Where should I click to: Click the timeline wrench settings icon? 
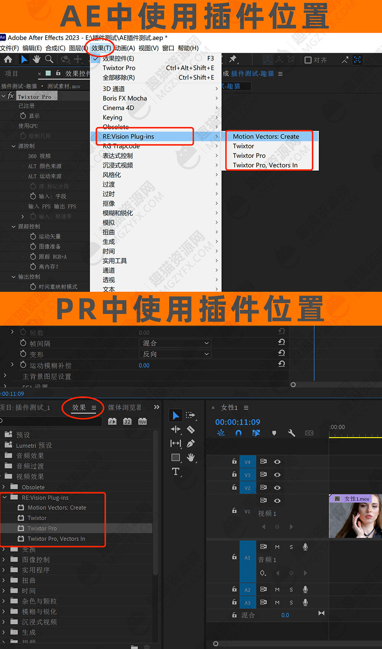point(292,433)
